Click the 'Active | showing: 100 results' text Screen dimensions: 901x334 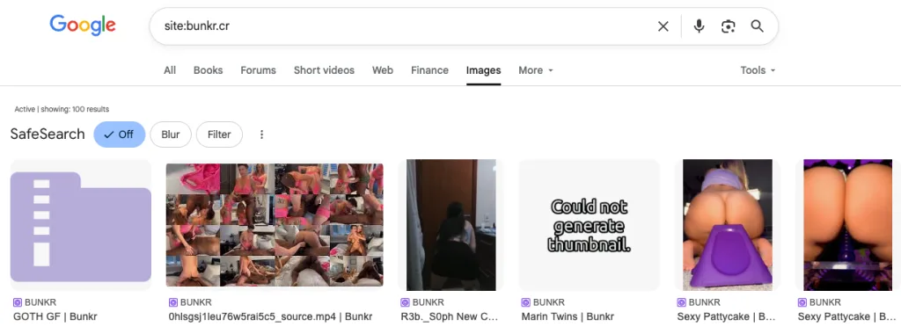62,109
